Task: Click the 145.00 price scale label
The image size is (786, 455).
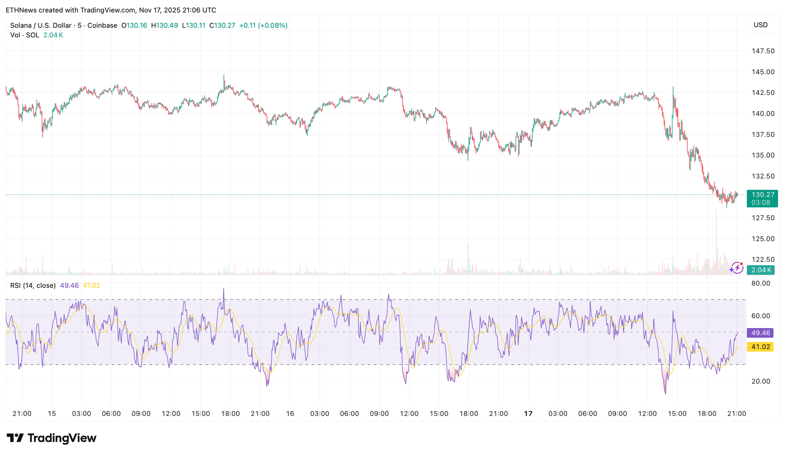Action: pyautogui.click(x=763, y=72)
